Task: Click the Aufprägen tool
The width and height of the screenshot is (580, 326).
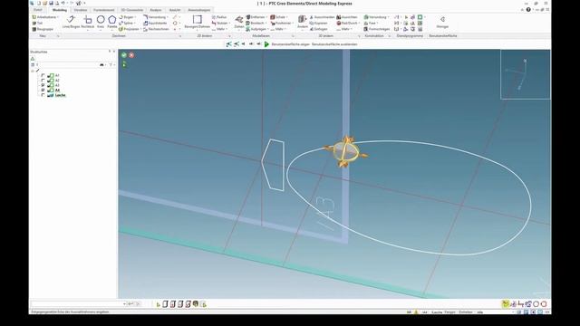Action: [x=256, y=29]
